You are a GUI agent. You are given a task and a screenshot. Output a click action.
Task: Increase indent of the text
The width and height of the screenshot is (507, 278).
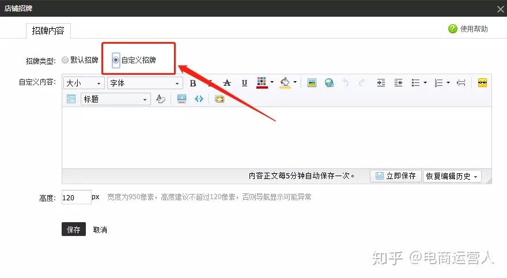pos(381,83)
